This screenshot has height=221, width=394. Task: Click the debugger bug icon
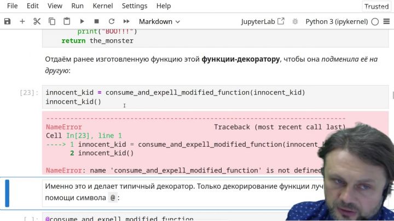tap(296, 21)
